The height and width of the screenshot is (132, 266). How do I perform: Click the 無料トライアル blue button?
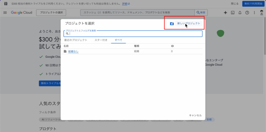50,83
